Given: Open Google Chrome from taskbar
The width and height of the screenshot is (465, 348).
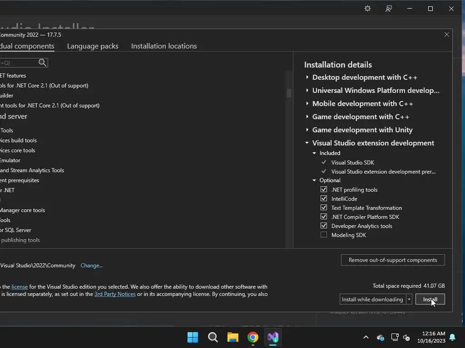Looking at the screenshot, I should (x=252, y=337).
